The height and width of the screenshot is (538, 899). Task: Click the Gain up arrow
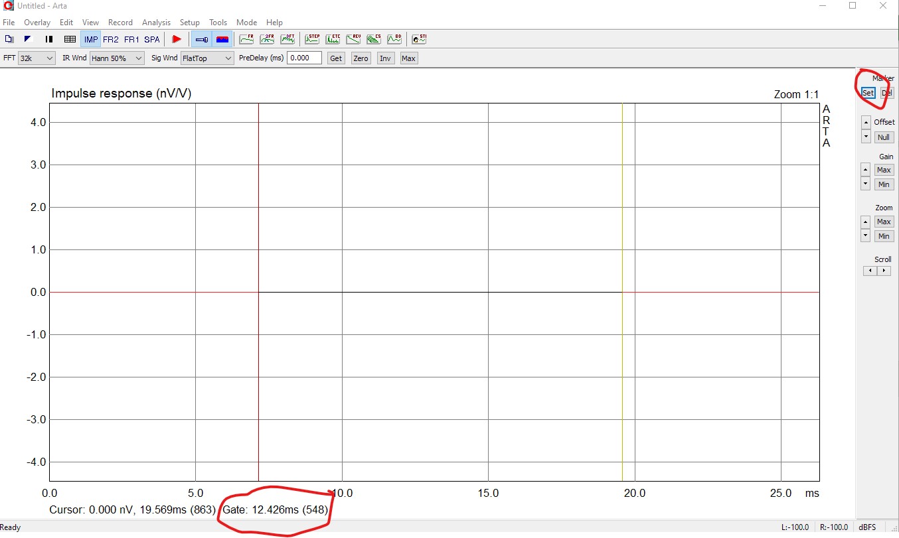click(866, 169)
